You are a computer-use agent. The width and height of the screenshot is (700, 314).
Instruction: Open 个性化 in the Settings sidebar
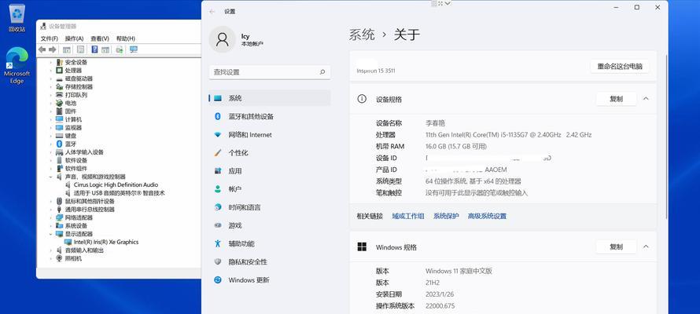pos(270,153)
